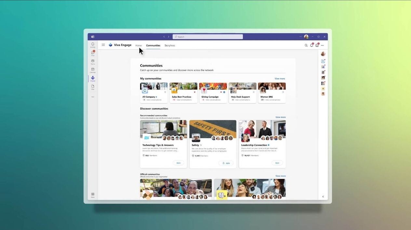Open Viva Engage notifications bell
This screenshot has height=230, width=411.
click(x=312, y=46)
